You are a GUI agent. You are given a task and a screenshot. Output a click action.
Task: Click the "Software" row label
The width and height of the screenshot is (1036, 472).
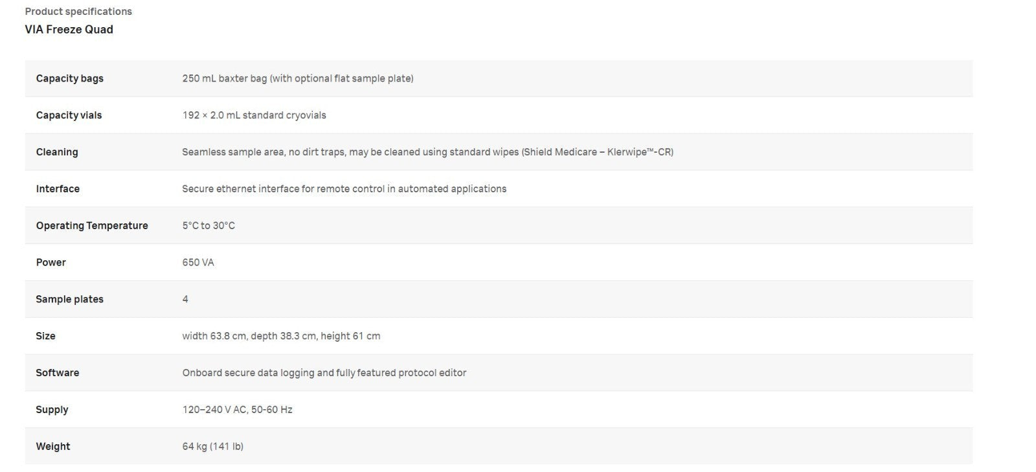(57, 373)
